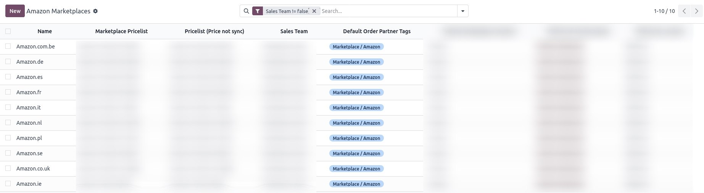Click the Default Order Partner Tags header
Viewport: 704px width, 193px height.
pyautogui.click(x=377, y=31)
